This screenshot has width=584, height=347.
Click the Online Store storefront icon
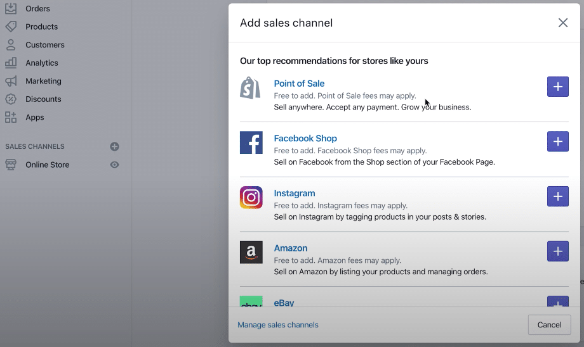pos(11,165)
